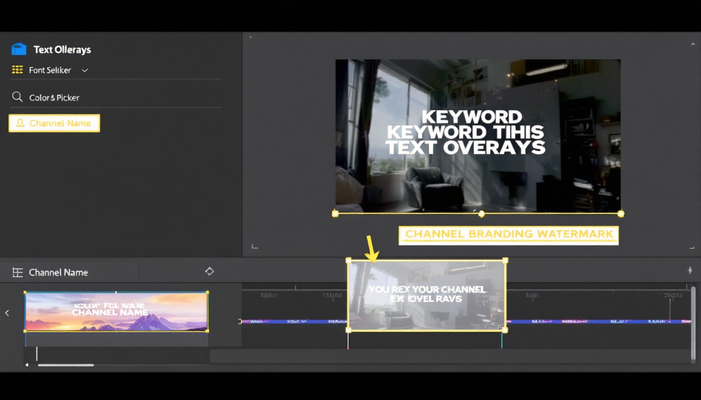Open the Text Ollerays panel title

click(x=62, y=49)
